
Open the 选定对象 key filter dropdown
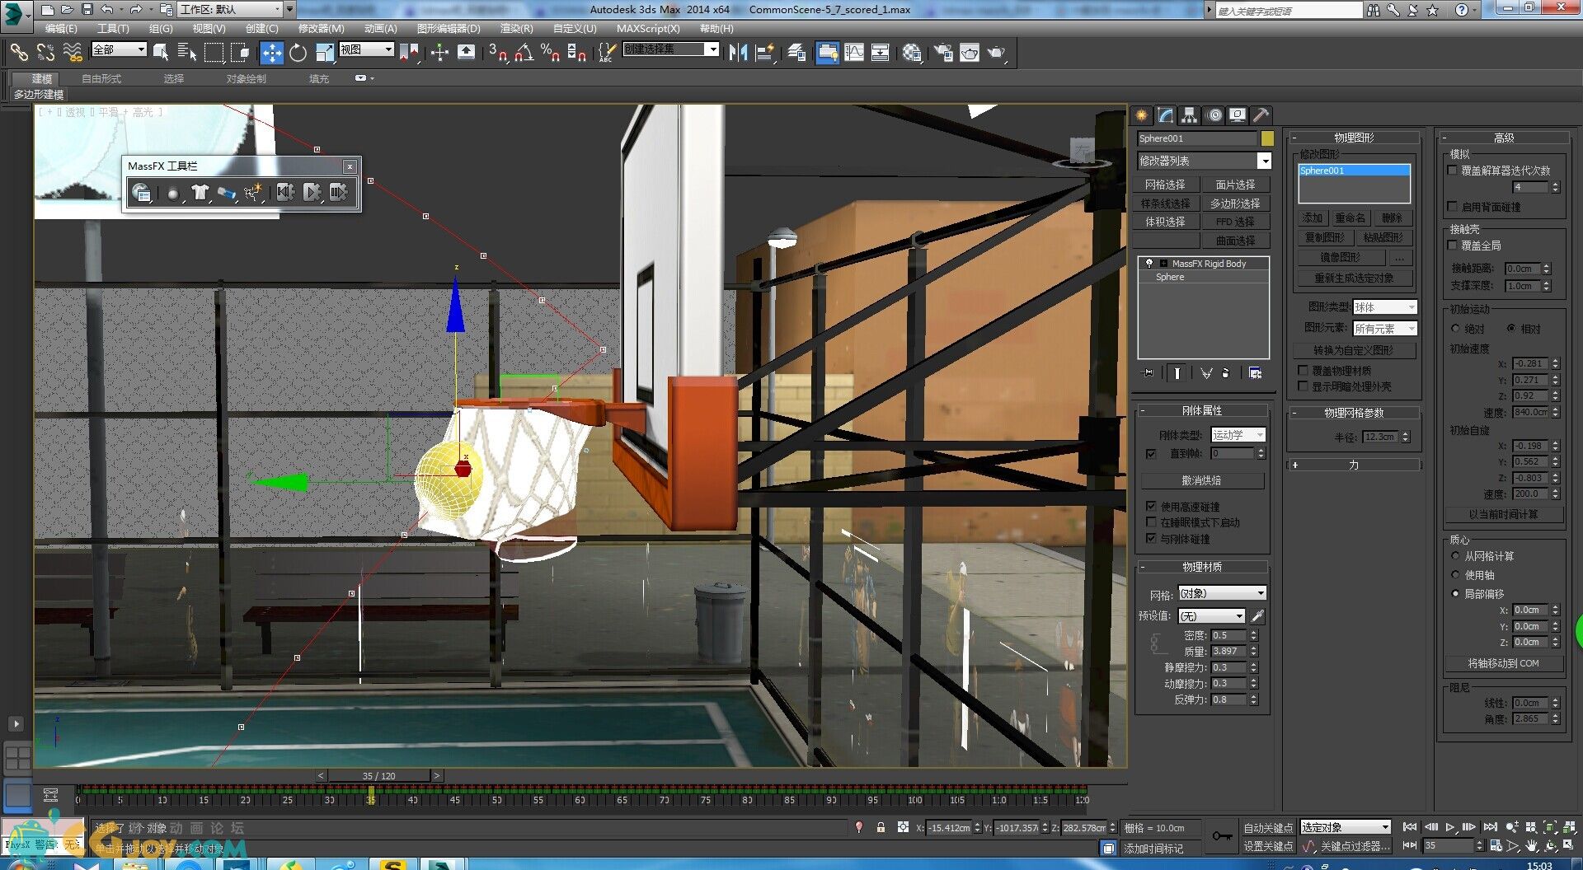pyautogui.click(x=1346, y=827)
